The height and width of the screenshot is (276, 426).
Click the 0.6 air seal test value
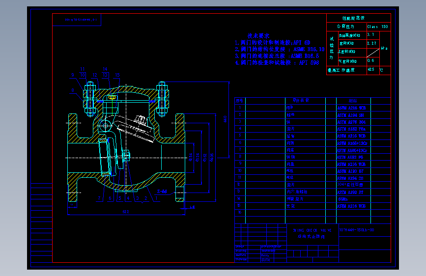(370, 60)
